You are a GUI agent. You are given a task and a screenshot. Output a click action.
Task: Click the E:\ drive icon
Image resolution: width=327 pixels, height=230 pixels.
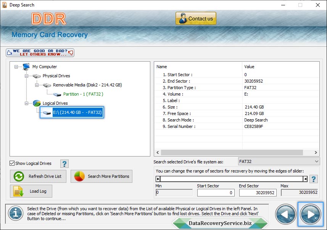coord(47,113)
